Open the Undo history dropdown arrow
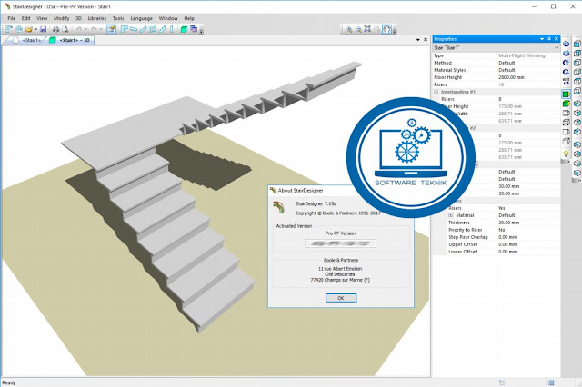Viewport: 582px width, 387px height. 86,29
